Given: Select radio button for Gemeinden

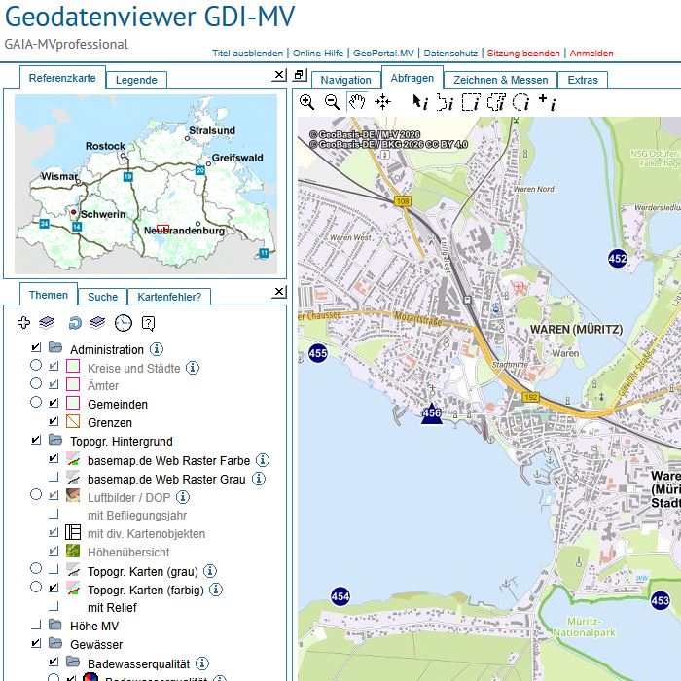Looking at the screenshot, I should (x=36, y=402).
